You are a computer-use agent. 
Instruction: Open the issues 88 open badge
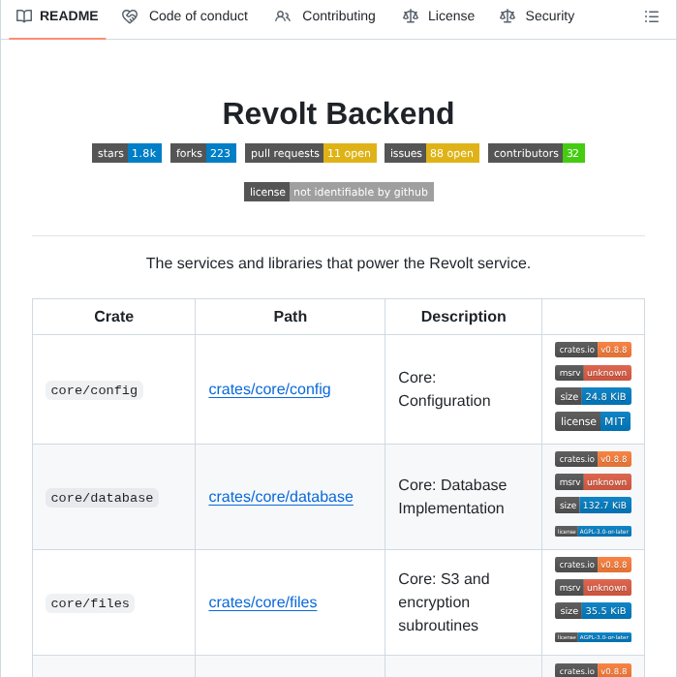coord(432,153)
